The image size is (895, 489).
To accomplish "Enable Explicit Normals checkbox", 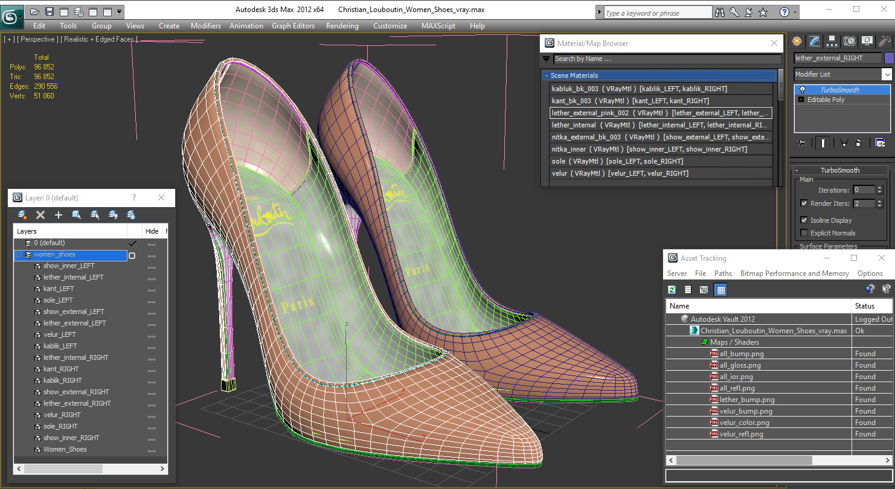I will tap(804, 233).
